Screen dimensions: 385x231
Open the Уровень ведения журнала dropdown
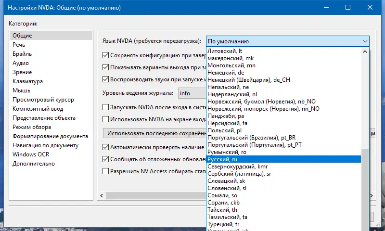tap(191, 93)
